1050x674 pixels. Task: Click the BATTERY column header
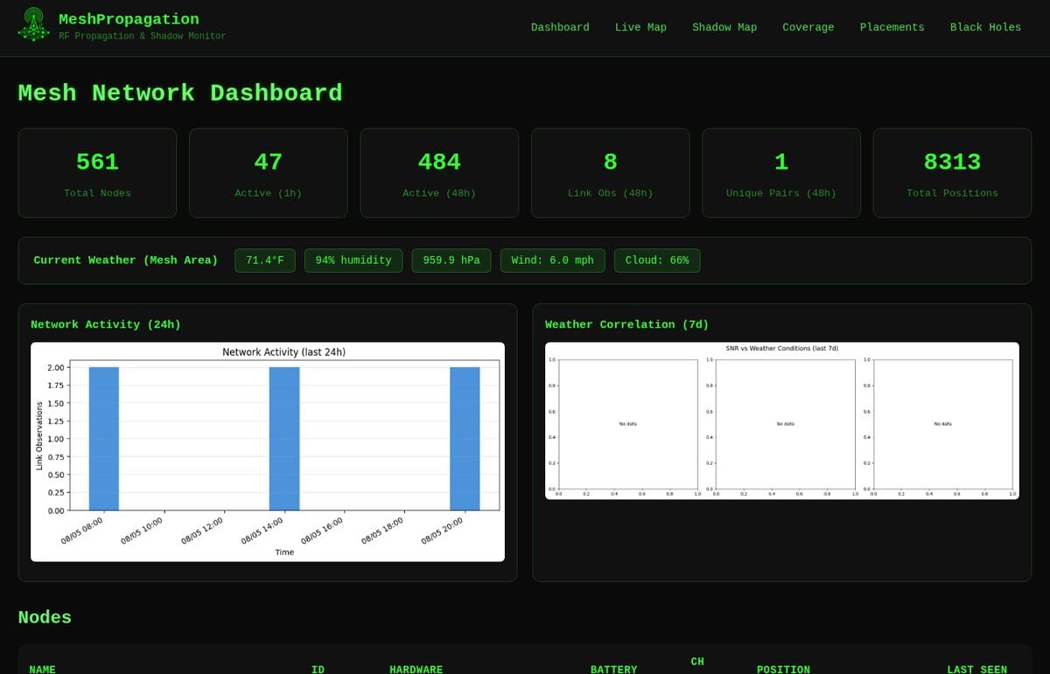point(613,669)
